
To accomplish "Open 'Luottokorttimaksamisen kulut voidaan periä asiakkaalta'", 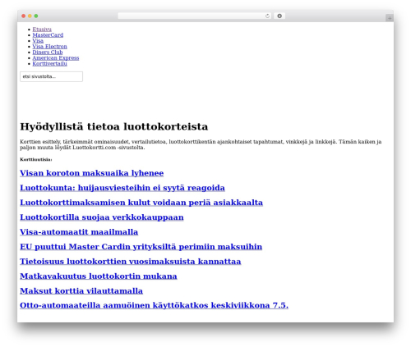I will click(141, 203).
